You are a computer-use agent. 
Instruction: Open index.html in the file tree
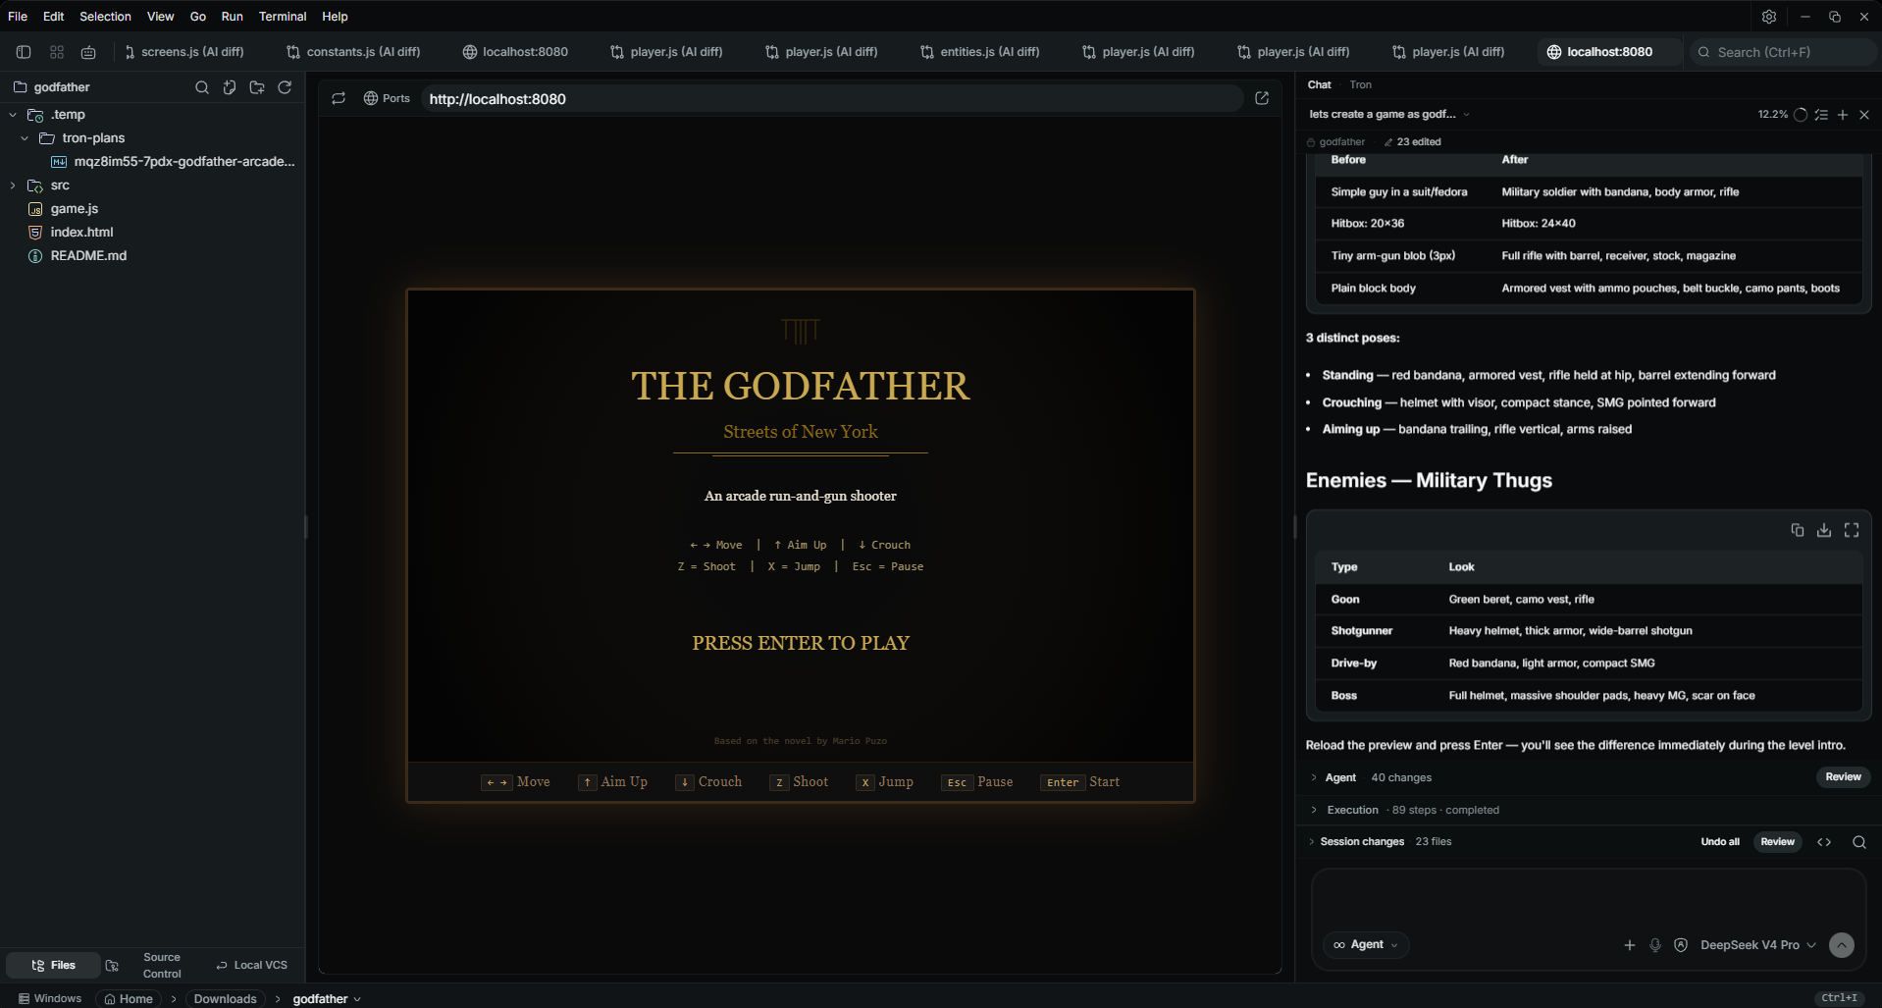click(81, 233)
